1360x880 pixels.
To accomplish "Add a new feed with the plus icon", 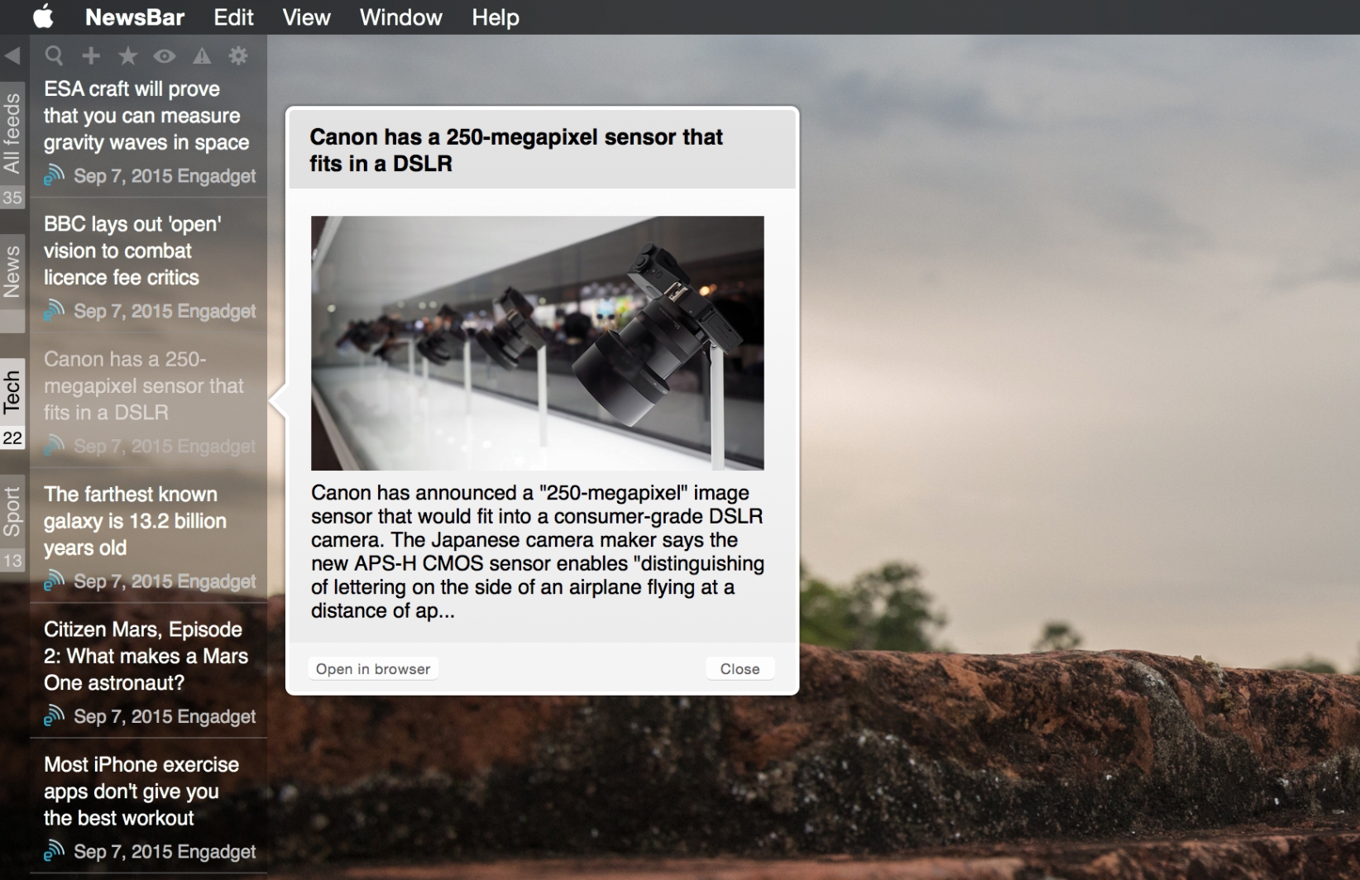I will click(x=91, y=55).
